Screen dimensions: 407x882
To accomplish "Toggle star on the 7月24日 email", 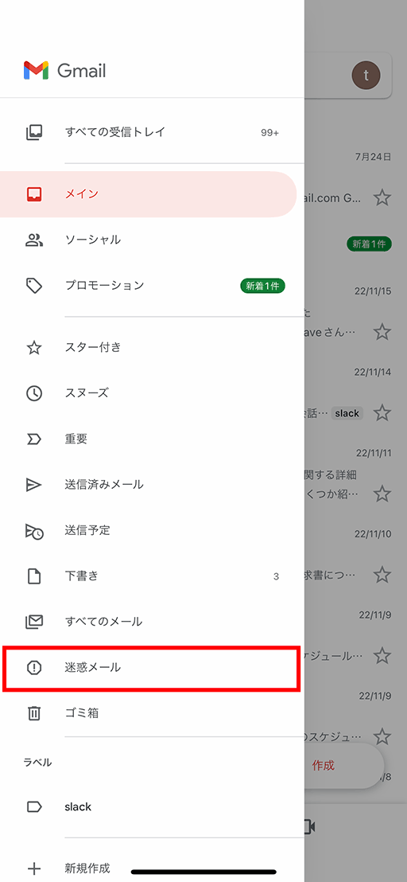I will (382, 197).
